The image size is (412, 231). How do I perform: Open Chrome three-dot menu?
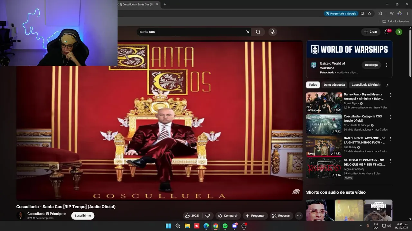pos(407,13)
